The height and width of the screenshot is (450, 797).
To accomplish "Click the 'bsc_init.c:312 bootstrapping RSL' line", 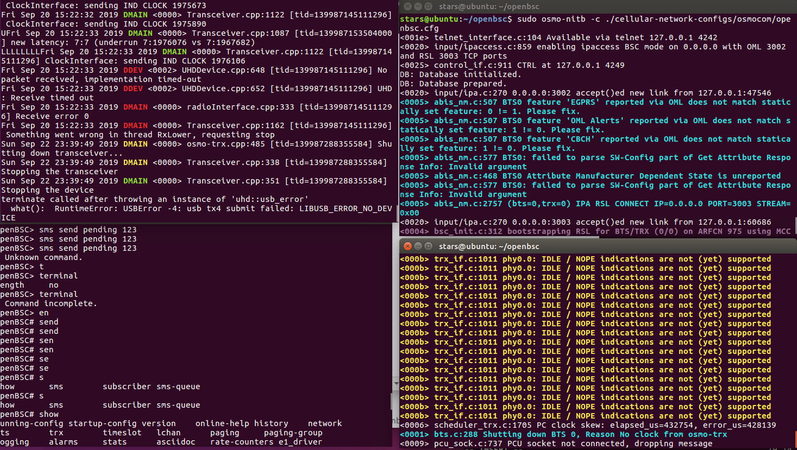I will click(595, 231).
